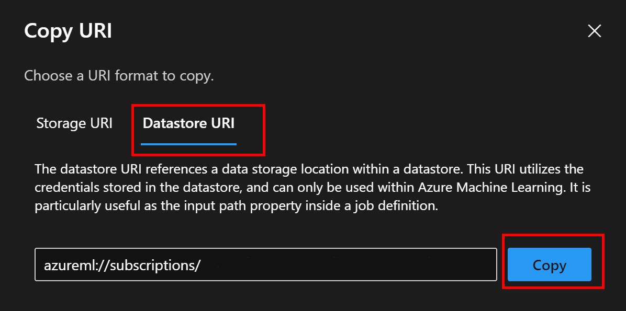Select the Datastore URI tab

point(188,123)
